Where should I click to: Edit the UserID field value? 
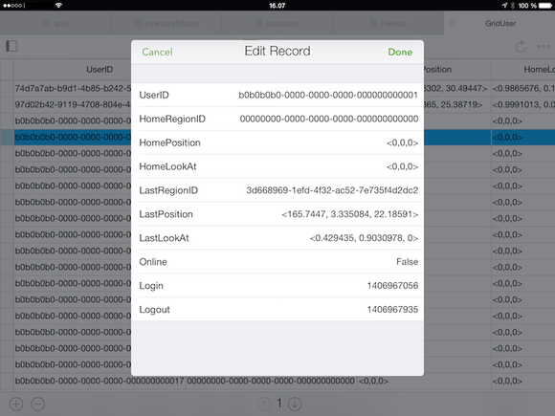coord(277,95)
